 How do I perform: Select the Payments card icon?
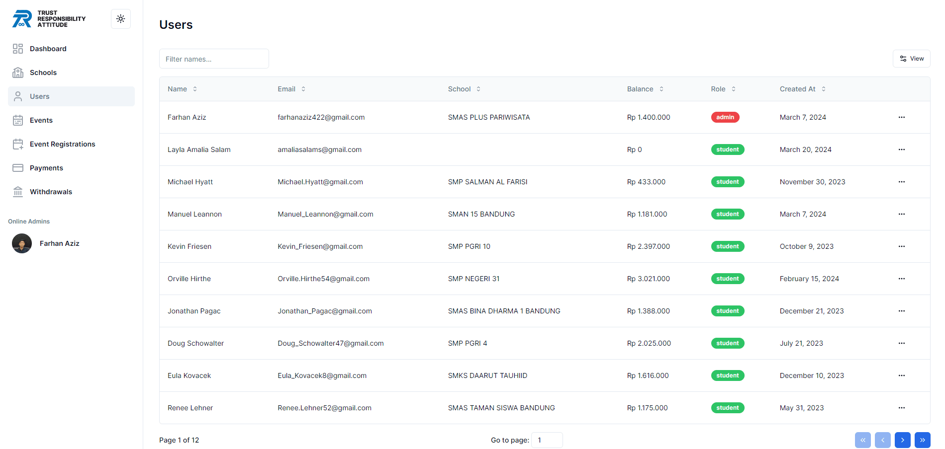click(18, 168)
